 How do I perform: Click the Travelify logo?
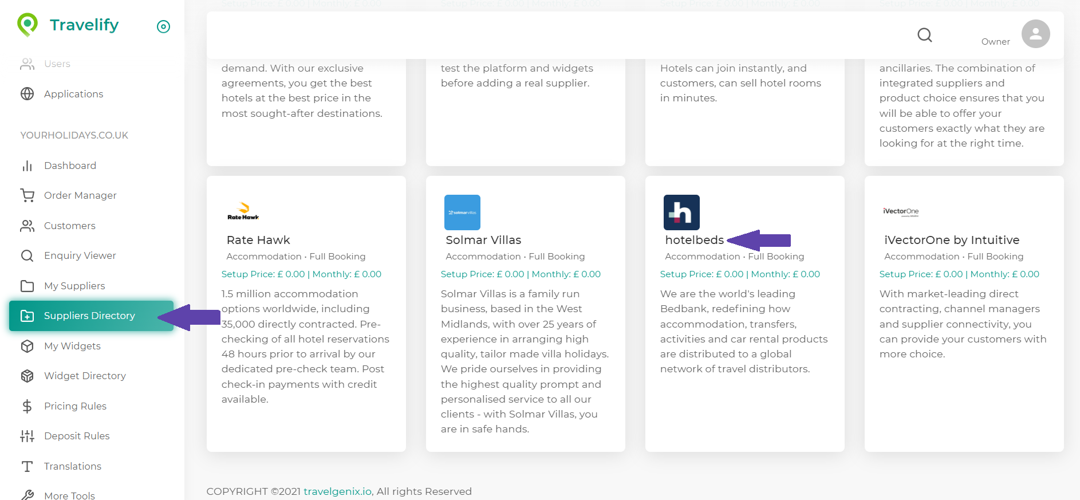tap(68, 25)
